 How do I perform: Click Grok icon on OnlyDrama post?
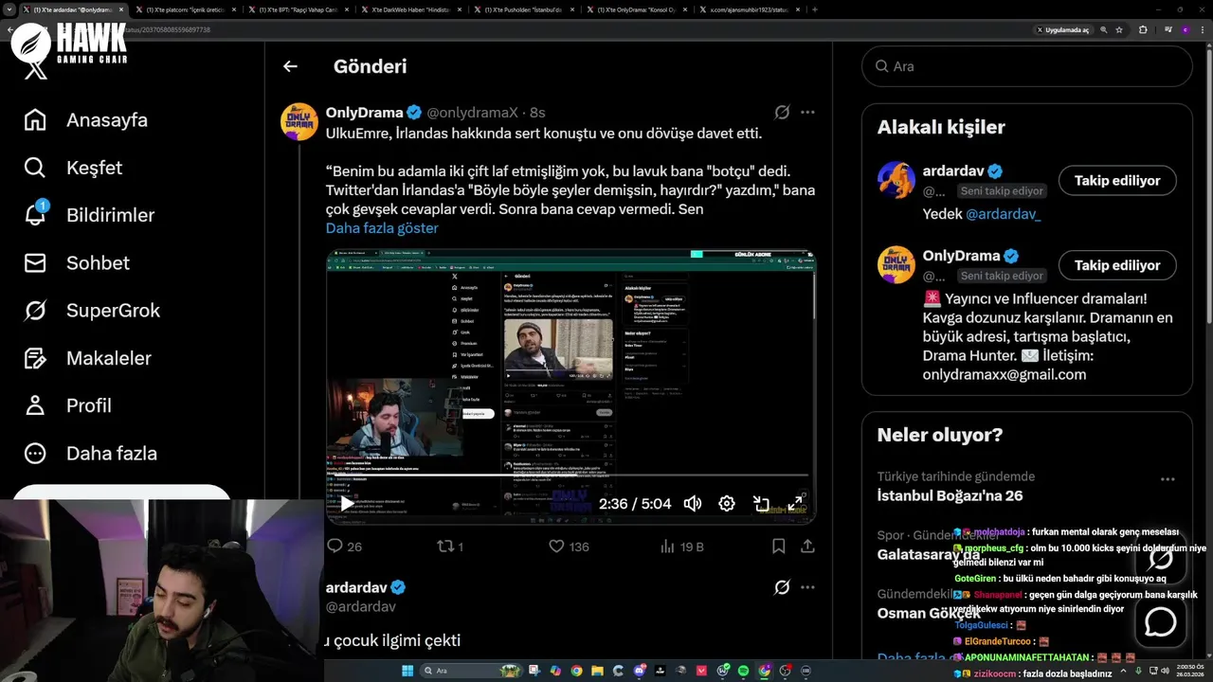[x=782, y=112]
